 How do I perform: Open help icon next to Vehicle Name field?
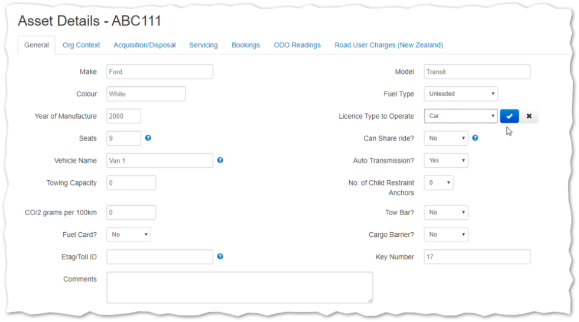click(220, 160)
